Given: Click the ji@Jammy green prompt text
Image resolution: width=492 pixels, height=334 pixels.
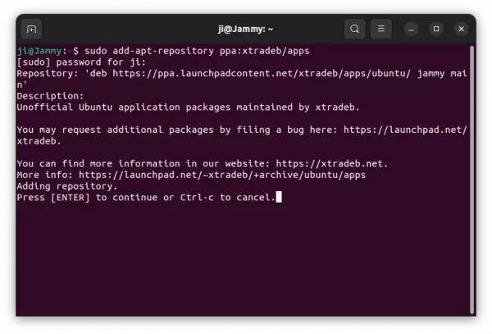Looking at the screenshot, I should [x=39, y=51].
